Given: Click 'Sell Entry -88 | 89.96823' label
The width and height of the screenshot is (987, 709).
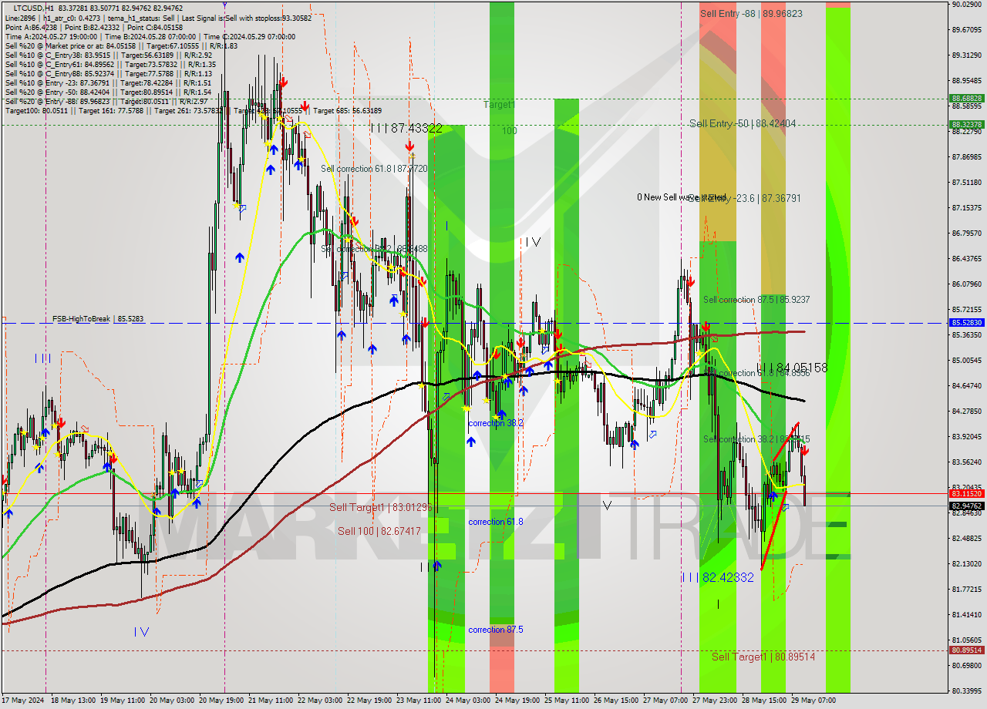Looking at the screenshot, I should tap(751, 14).
